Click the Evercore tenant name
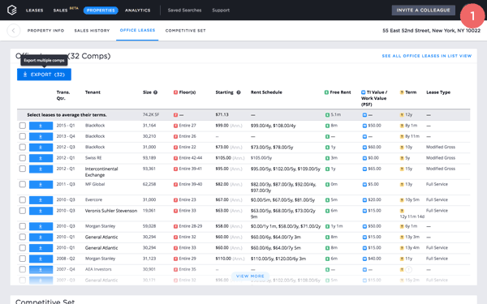The width and height of the screenshot is (487, 304). [93, 199]
